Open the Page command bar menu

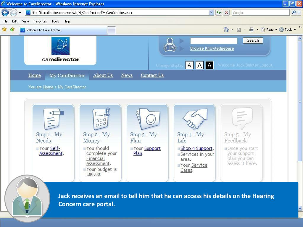tap(269, 30)
